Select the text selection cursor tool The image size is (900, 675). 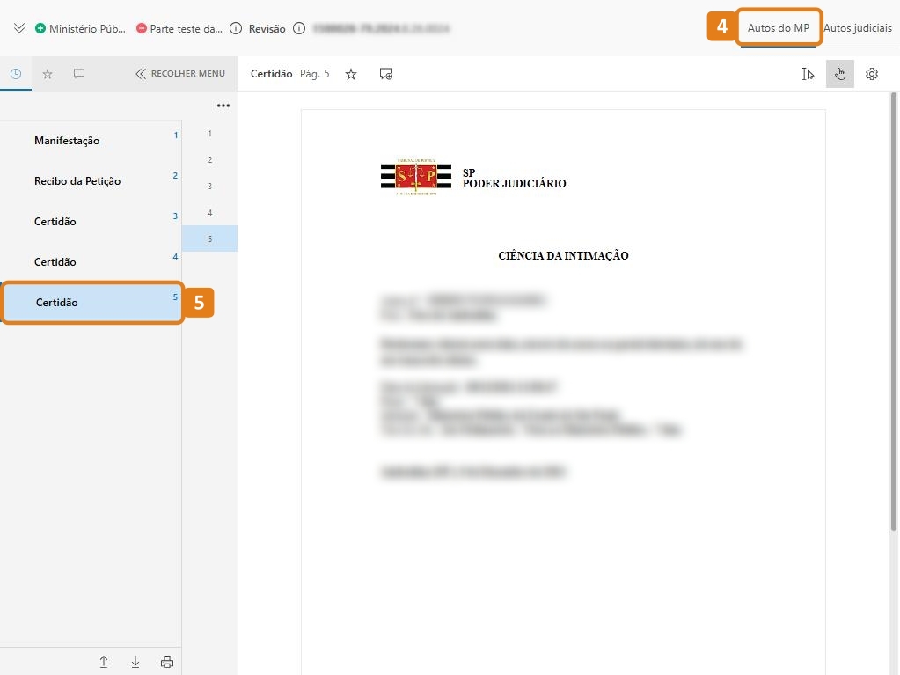tap(809, 74)
